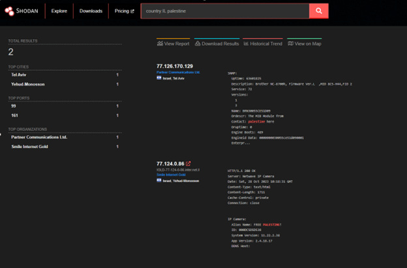The height and width of the screenshot is (268, 407).
Task: Open result host 77.124.0.86
Action: pos(170,164)
